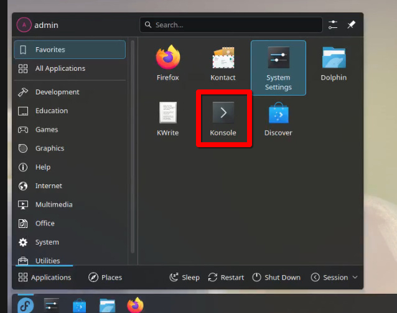Switch to the Applications tab
This screenshot has width=397, height=313.
click(x=45, y=278)
